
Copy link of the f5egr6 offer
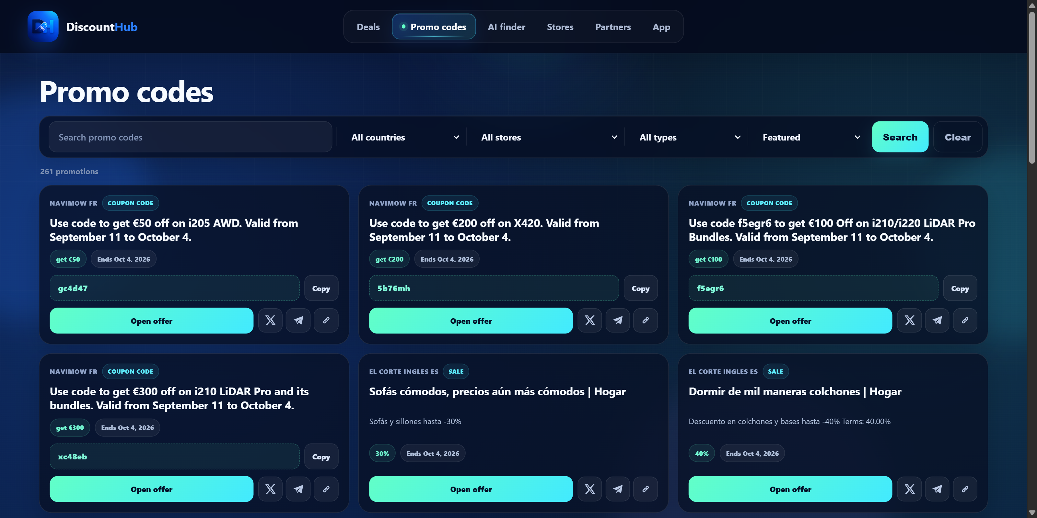[x=965, y=321]
